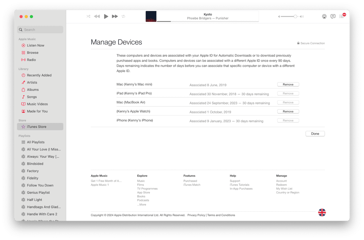Open Account link under Manage
Image resolution: width=364 pixels, height=240 pixels.
click(x=281, y=181)
